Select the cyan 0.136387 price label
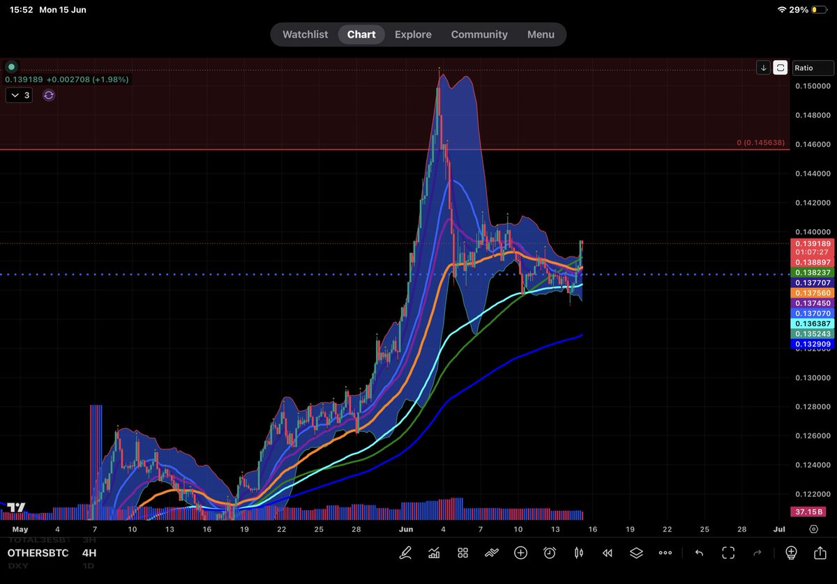Image resolution: width=837 pixels, height=584 pixels. coord(811,324)
